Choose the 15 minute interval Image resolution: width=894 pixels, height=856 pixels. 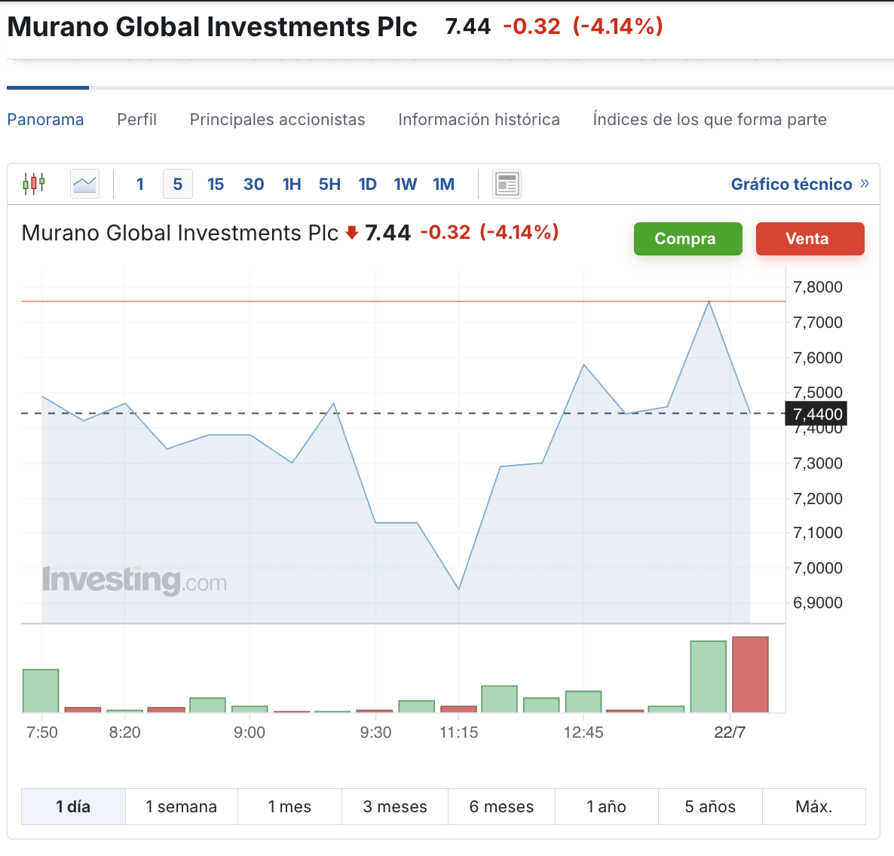(216, 184)
